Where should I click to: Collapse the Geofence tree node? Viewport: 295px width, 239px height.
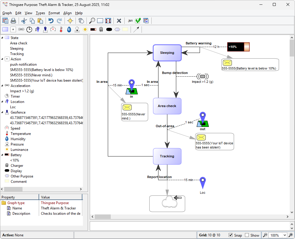(x=2, y=112)
